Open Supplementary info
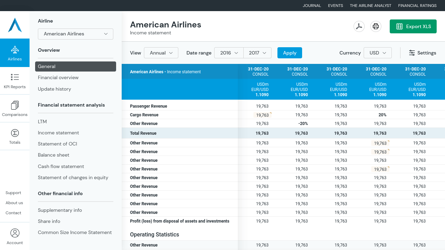Image resolution: width=445 pixels, height=250 pixels. (x=60, y=210)
